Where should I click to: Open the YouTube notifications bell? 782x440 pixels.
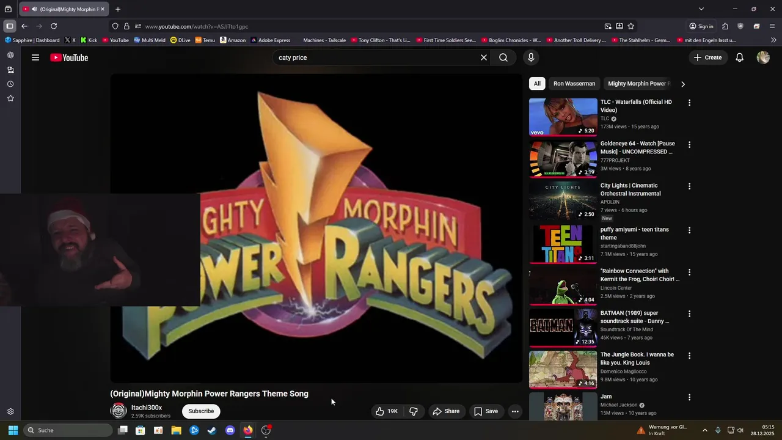tap(740, 57)
